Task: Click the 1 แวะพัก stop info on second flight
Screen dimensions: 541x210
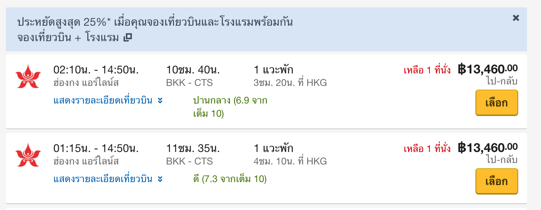Action: (273, 148)
